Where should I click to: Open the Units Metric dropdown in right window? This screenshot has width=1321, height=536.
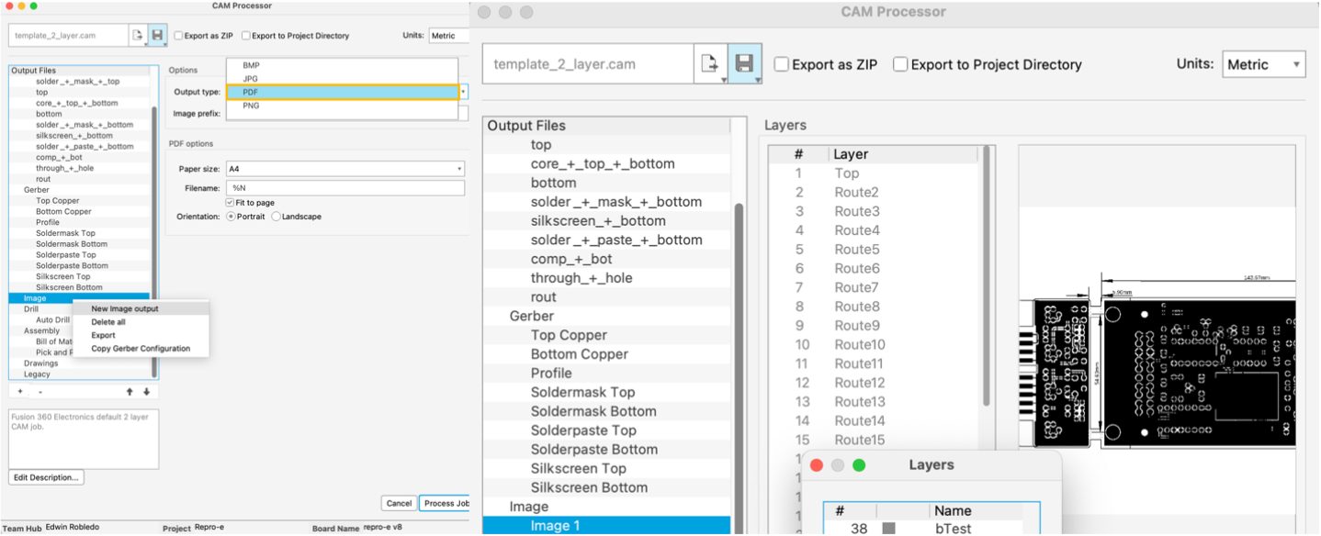[x=1264, y=64]
